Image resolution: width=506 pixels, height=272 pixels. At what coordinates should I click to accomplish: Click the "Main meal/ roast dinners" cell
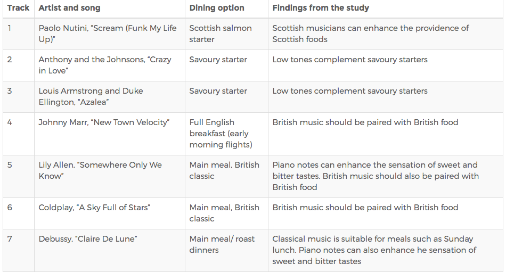tap(222, 244)
